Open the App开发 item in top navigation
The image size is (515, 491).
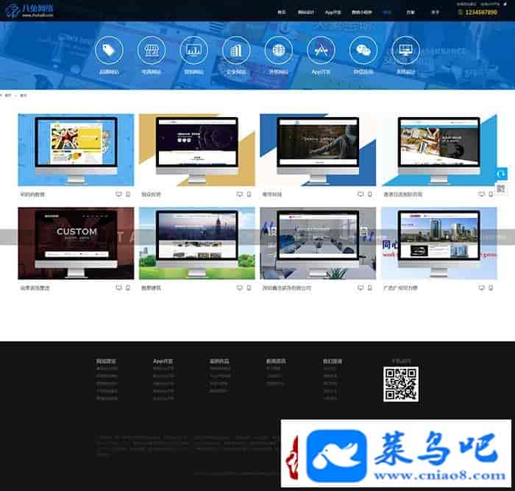click(333, 13)
